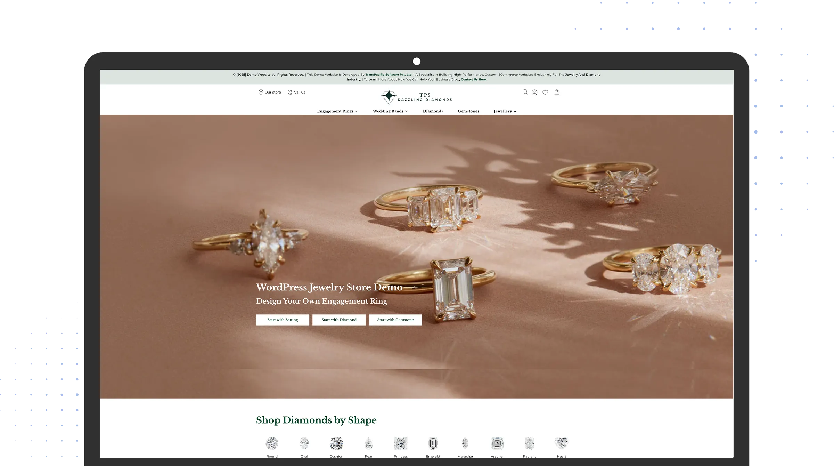The image size is (834, 466).
Task: Expand the Engagement Rings dropdown menu
Action: click(x=337, y=111)
